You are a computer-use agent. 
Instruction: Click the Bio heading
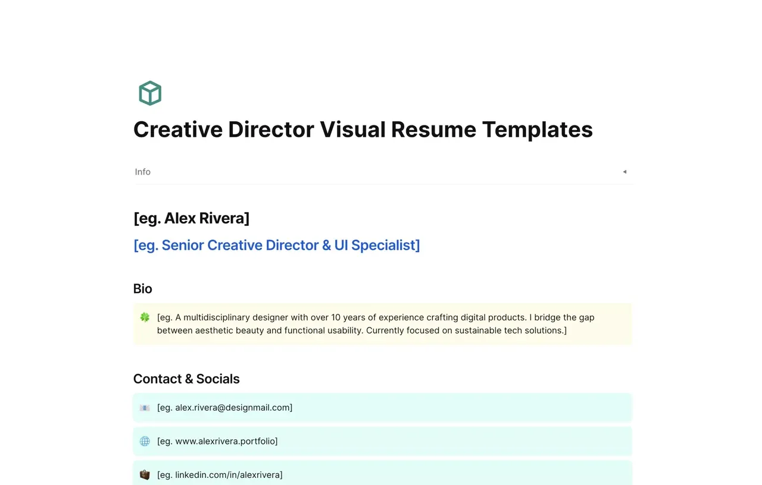click(x=143, y=289)
